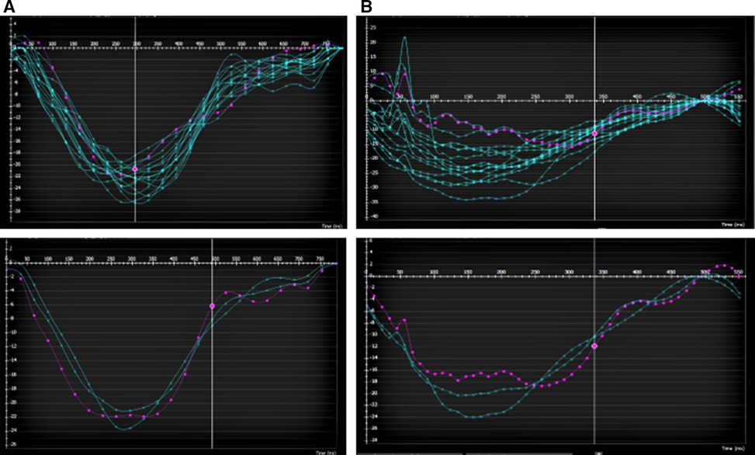Click the "550" time tick in panel B upper chart
Screen dimensions: 755x455
(738, 97)
